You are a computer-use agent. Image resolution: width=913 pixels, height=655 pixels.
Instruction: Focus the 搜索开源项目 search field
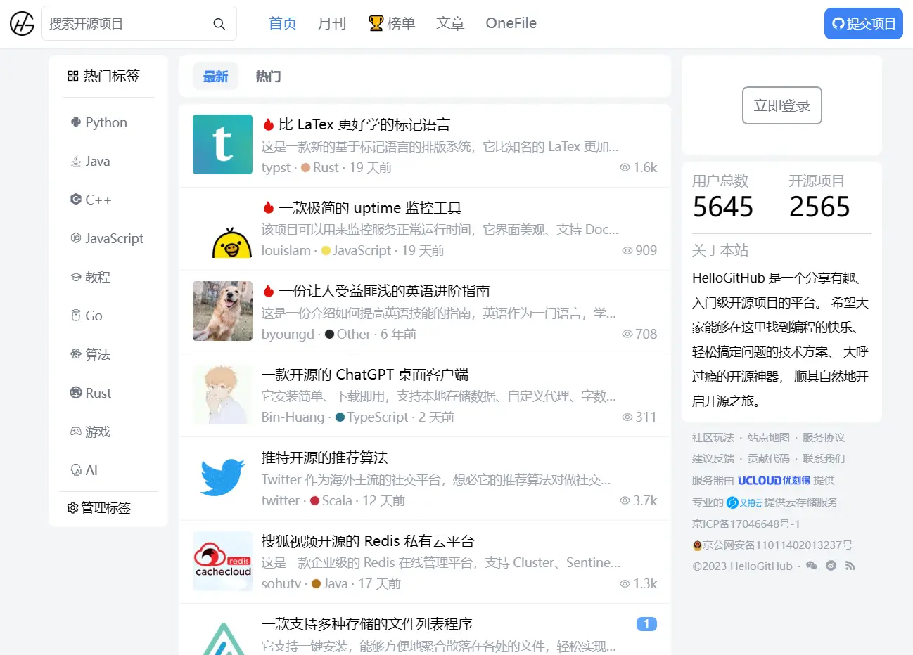click(x=127, y=24)
